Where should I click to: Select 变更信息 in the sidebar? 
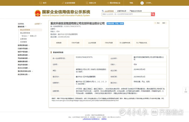click(23, 39)
